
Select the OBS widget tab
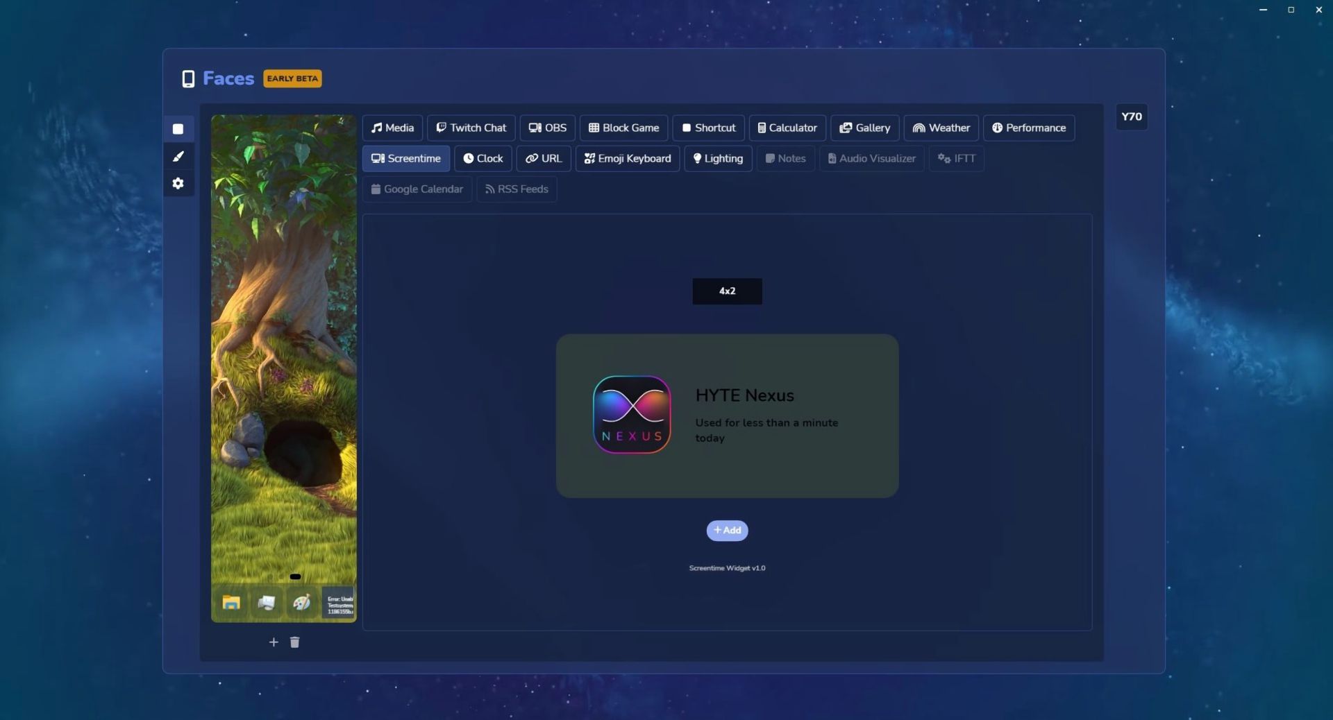point(548,128)
